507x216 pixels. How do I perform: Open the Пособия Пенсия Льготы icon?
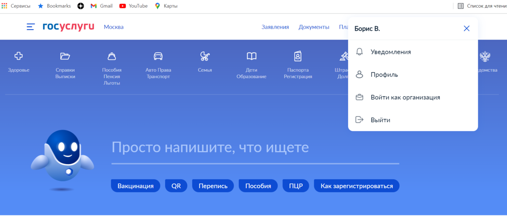click(112, 56)
